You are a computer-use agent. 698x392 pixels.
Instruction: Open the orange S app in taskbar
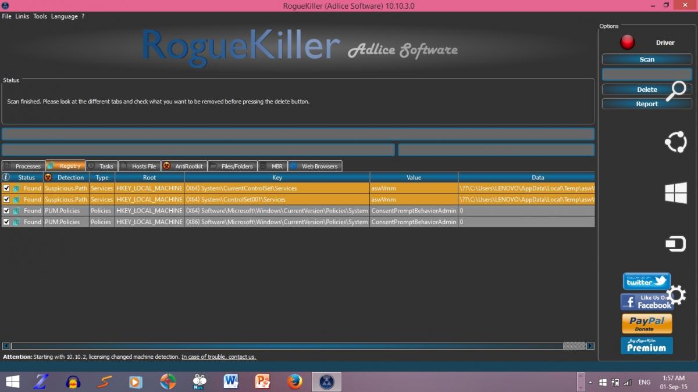pos(105,382)
